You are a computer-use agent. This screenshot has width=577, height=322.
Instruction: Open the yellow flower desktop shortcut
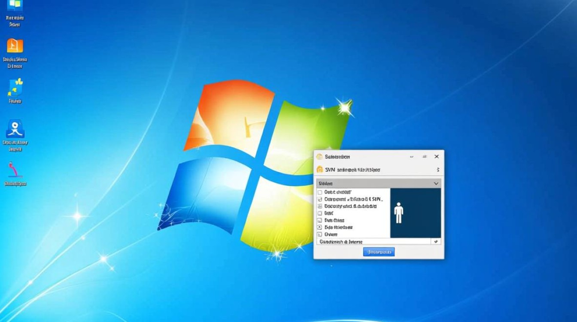coord(15,88)
